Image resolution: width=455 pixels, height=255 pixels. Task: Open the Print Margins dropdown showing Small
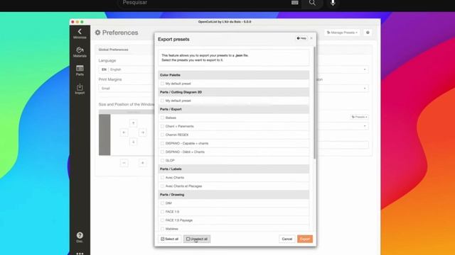tap(127, 88)
